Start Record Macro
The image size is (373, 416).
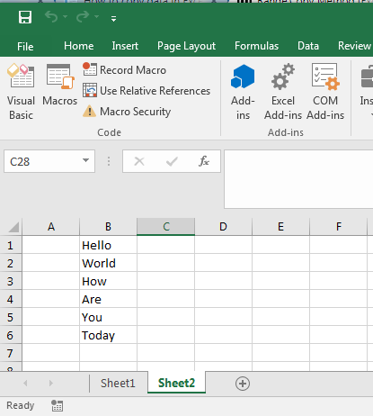click(x=124, y=70)
